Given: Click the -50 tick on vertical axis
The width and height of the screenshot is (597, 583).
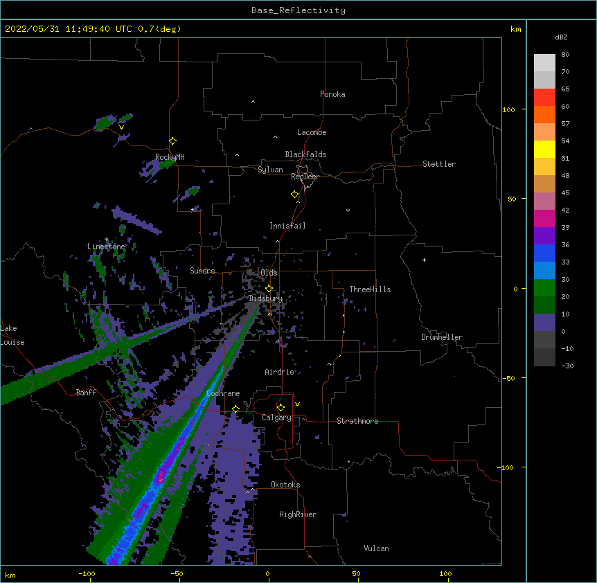Looking at the screenshot, I should point(508,378).
